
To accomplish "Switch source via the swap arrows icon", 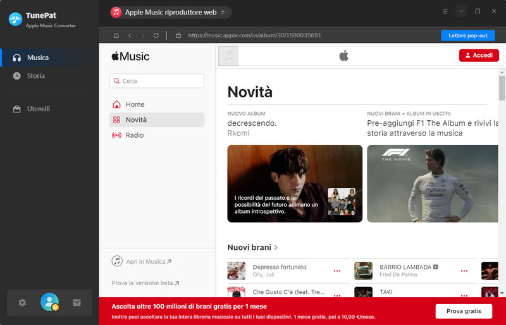I will [223, 12].
